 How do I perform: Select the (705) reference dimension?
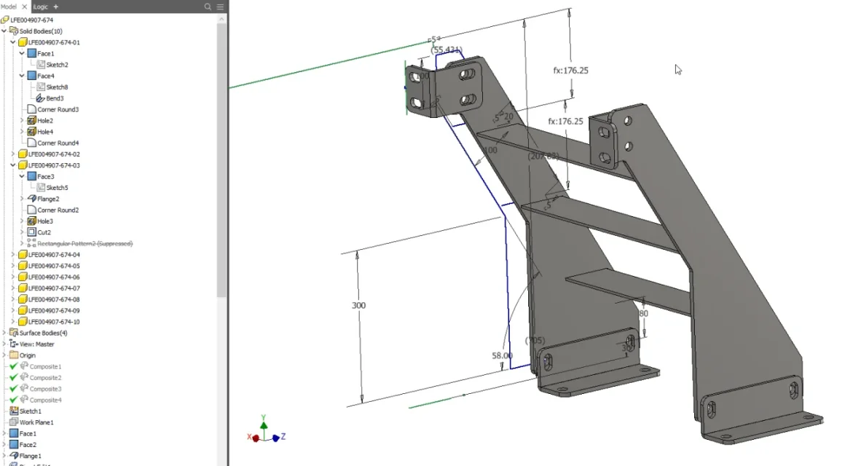tap(535, 340)
